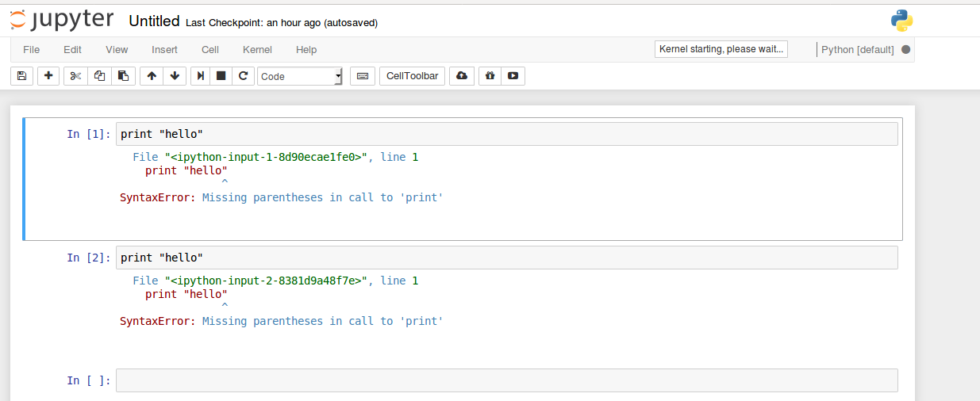980x401 pixels.
Task: Focus the empty third code cell
Action: (x=506, y=380)
